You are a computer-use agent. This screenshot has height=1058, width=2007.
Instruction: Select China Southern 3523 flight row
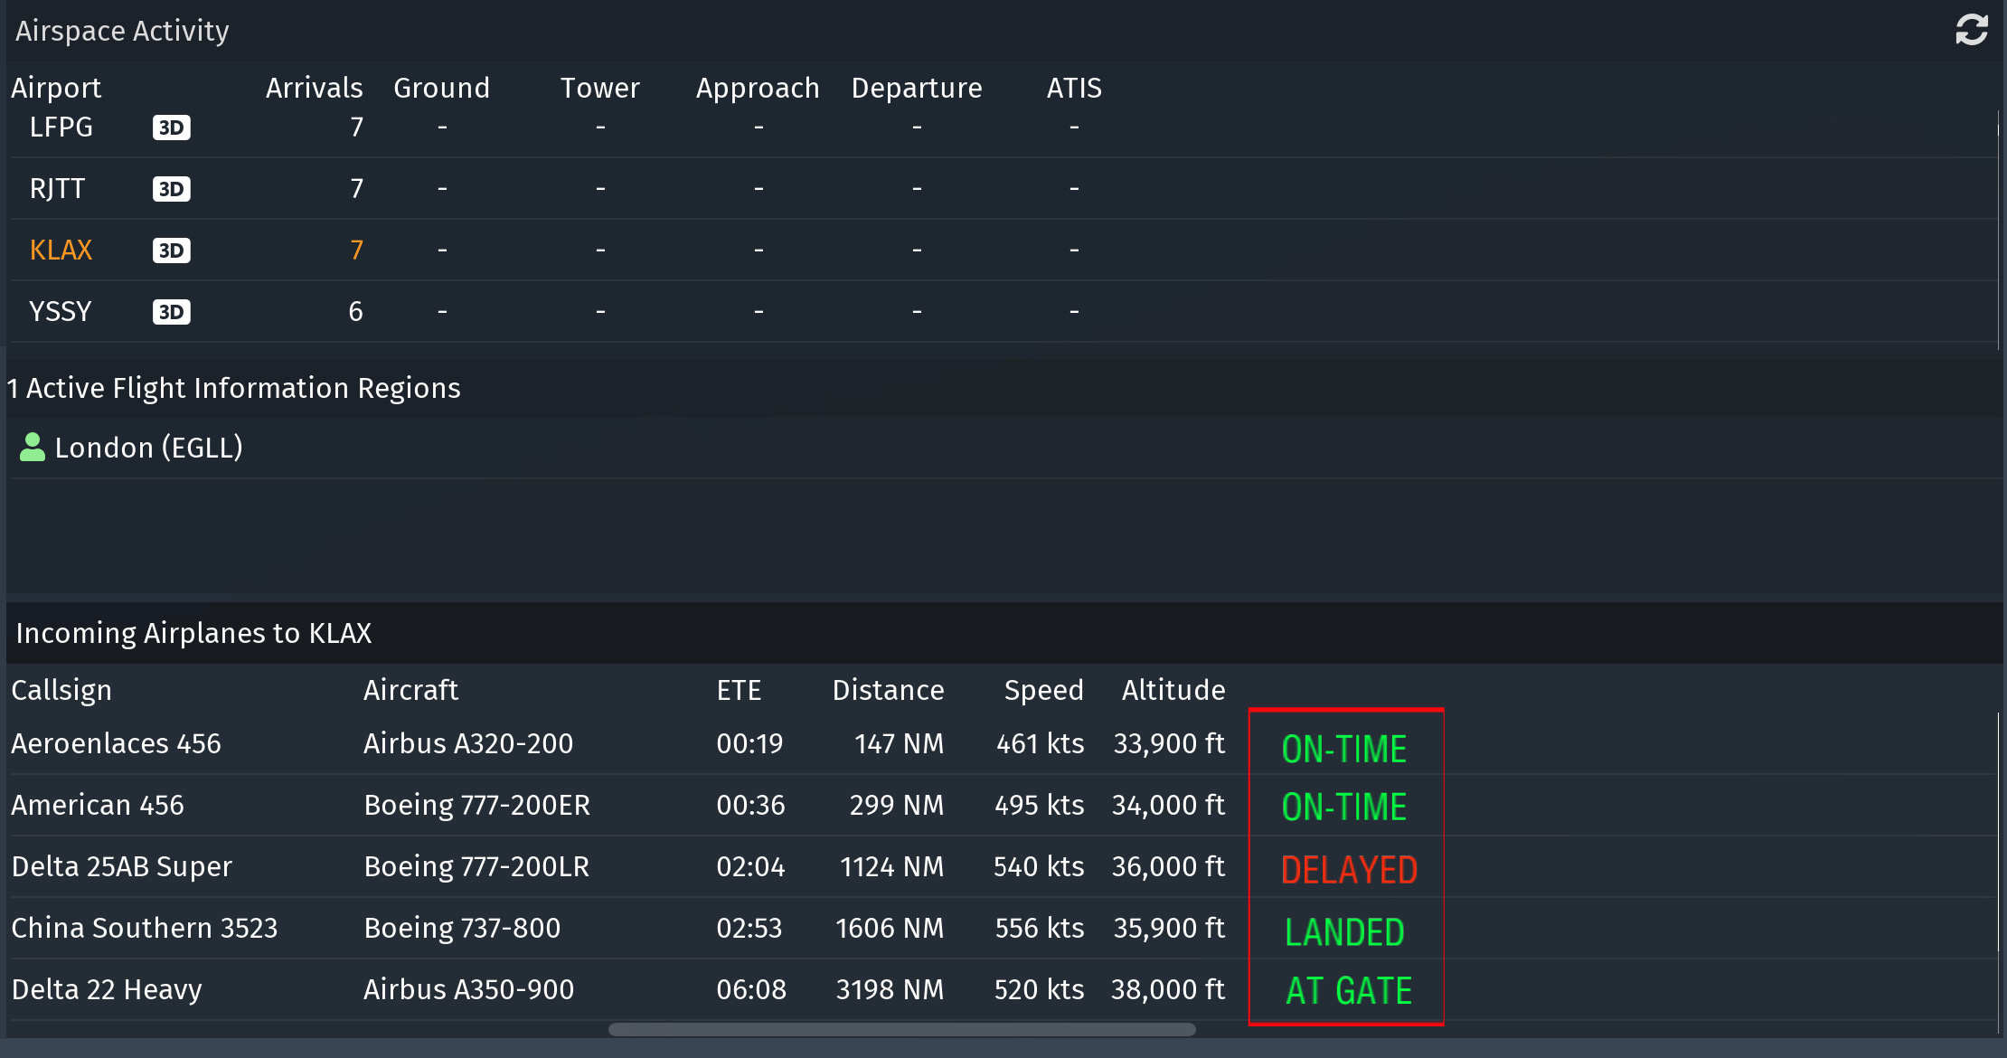pos(145,929)
